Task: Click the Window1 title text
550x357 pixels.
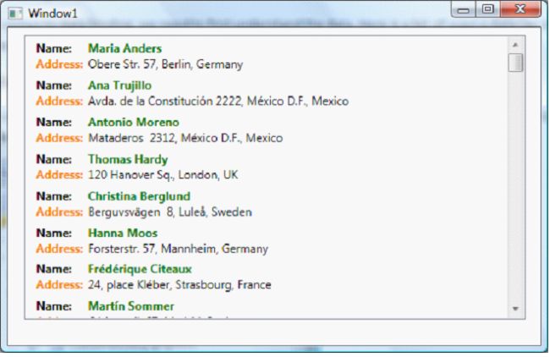Action: [52, 14]
